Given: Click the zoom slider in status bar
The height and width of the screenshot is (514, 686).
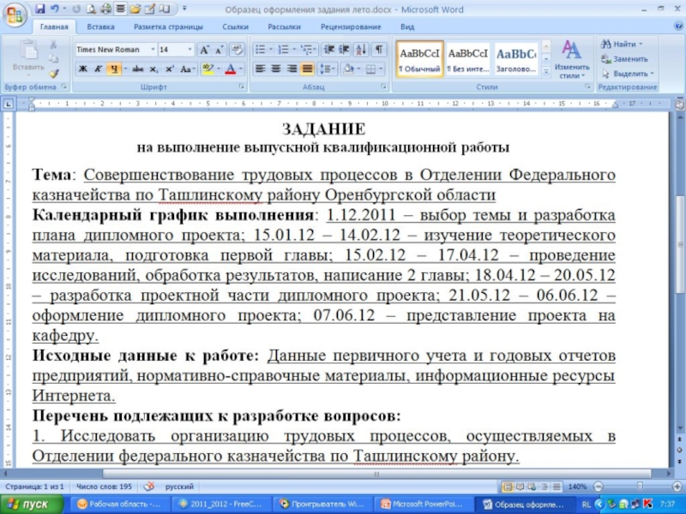Looking at the screenshot, I should 639,487.
